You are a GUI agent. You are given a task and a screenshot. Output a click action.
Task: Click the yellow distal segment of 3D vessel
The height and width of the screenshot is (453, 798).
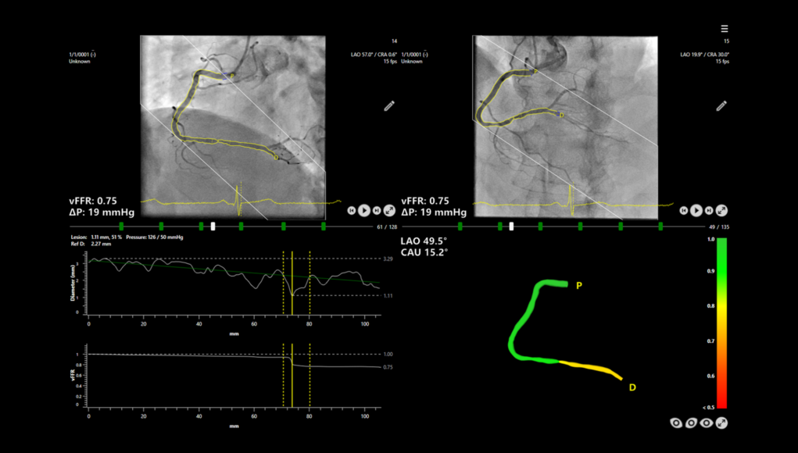[x=590, y=369]
